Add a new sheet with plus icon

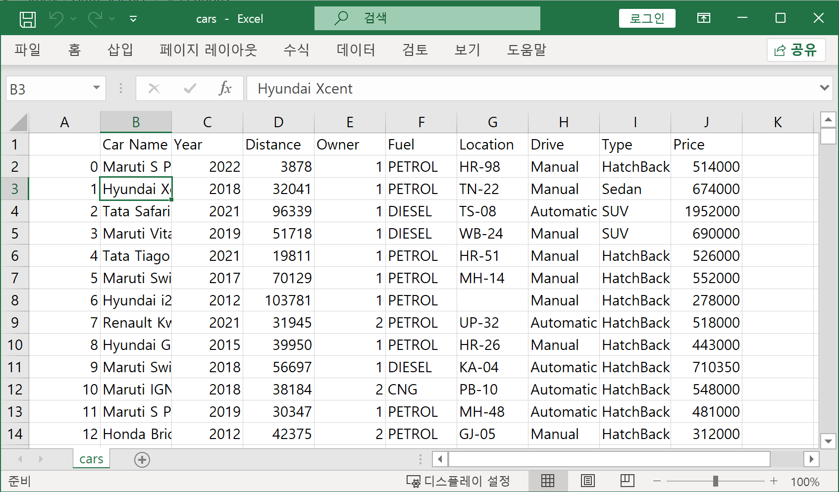click(x=142, y=460)
